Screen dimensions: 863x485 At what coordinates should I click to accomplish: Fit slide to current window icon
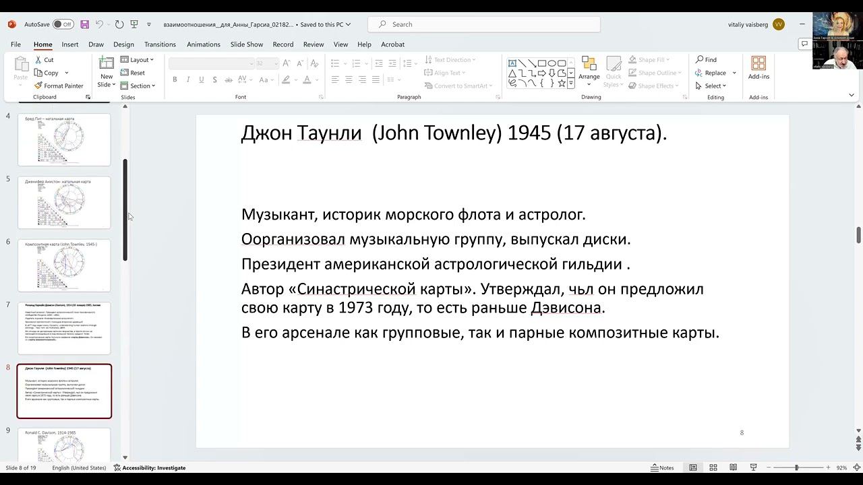pos(856,467)
